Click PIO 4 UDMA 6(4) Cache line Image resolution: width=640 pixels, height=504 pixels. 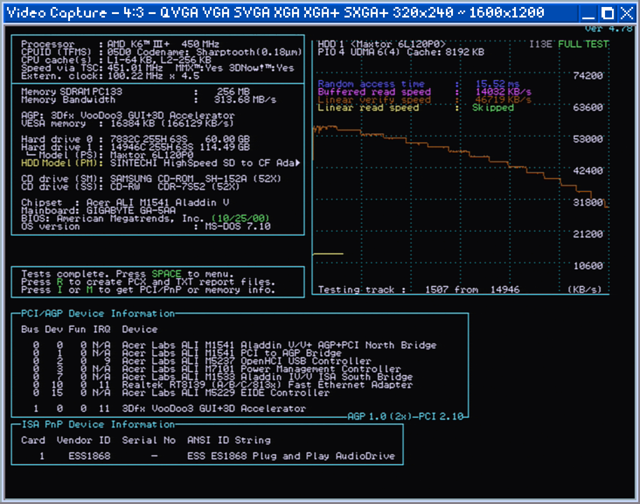401,52
